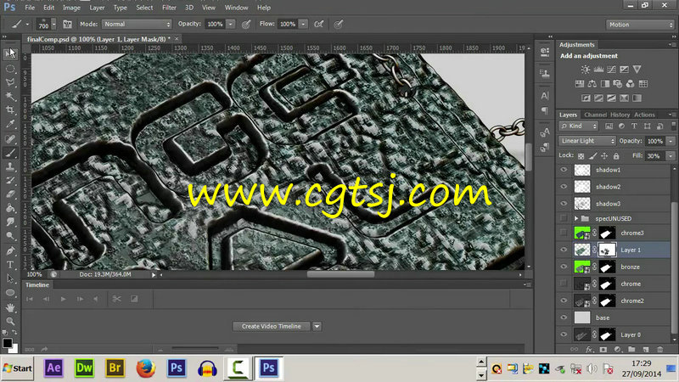Screen dimensions: 679x382
Task: Select the Crop tool
Action: tap(10, 110)
